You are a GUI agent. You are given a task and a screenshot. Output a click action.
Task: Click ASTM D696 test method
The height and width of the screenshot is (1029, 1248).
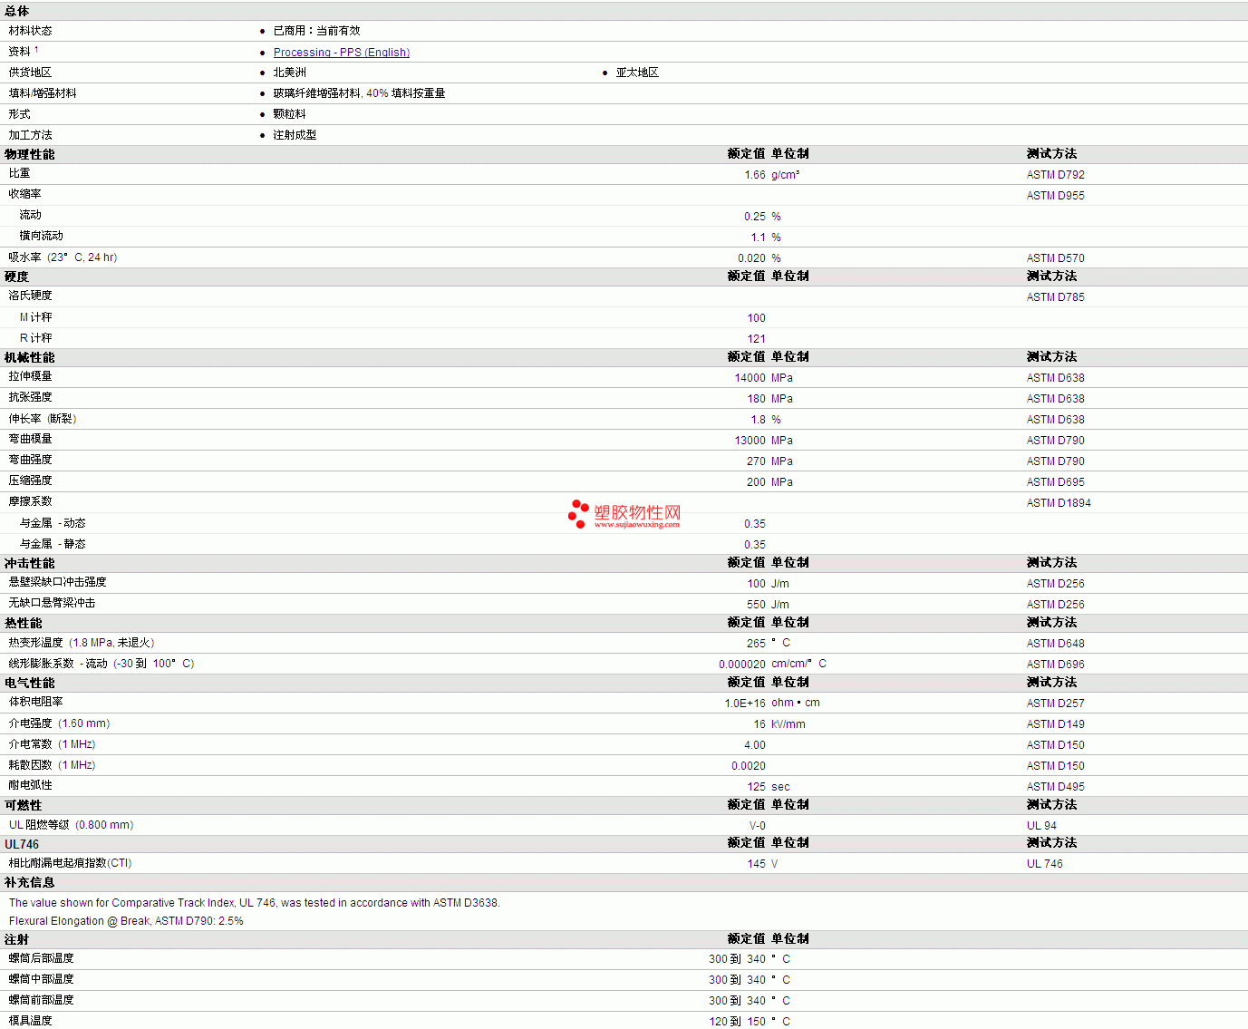[1055, 665]
